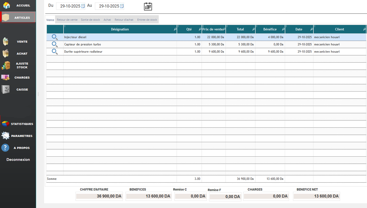Open Statistiques pie chart icon
This screenshot has width=367, height=208.
6,124
